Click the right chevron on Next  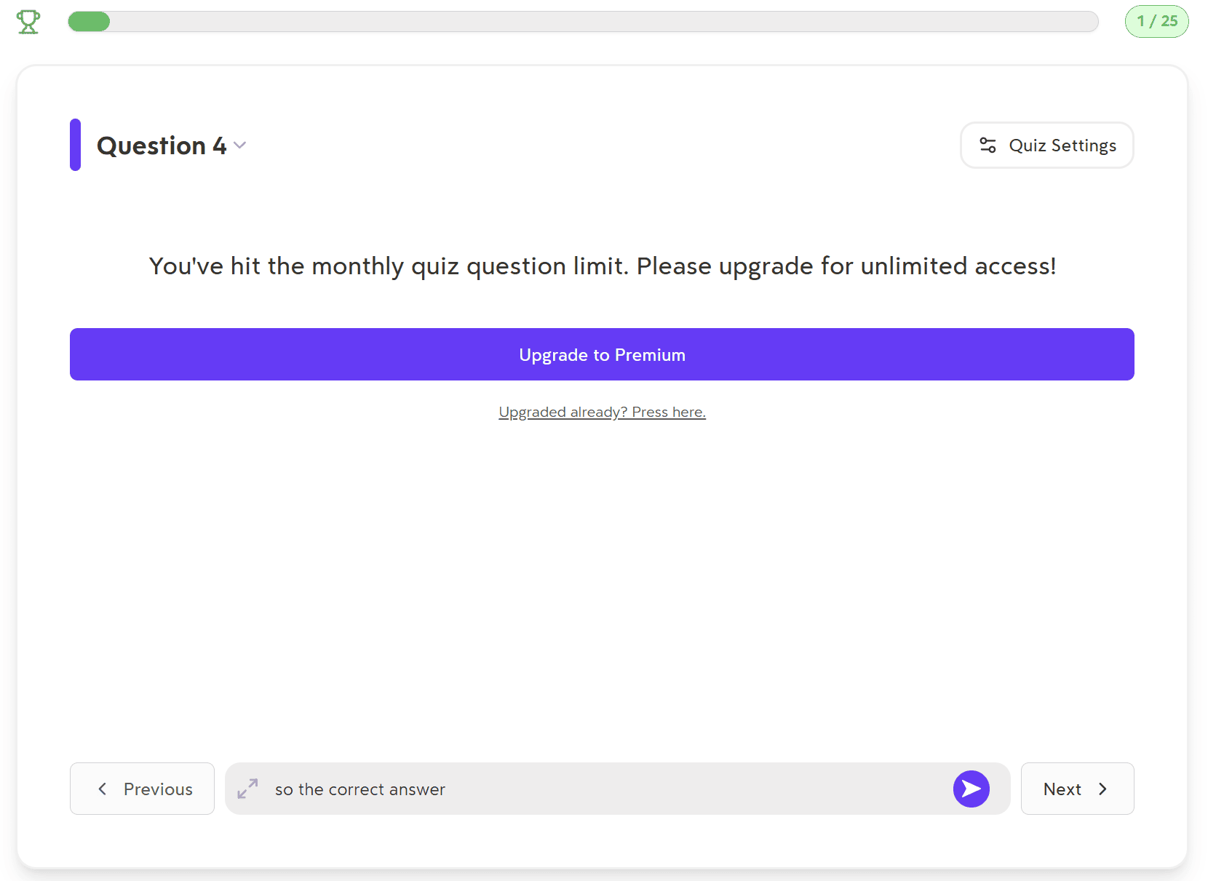click(1102, 789)
